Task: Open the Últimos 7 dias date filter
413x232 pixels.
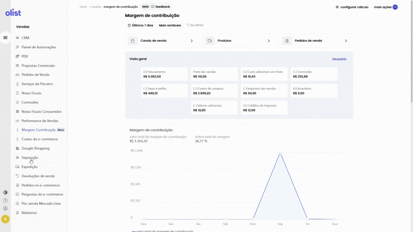Action: (141, 25)
